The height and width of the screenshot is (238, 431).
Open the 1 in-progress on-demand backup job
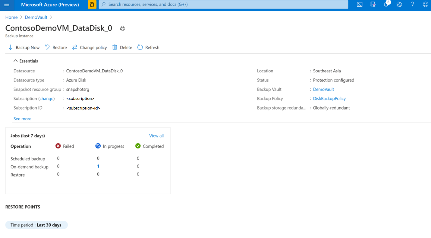(x=98, y=166)
